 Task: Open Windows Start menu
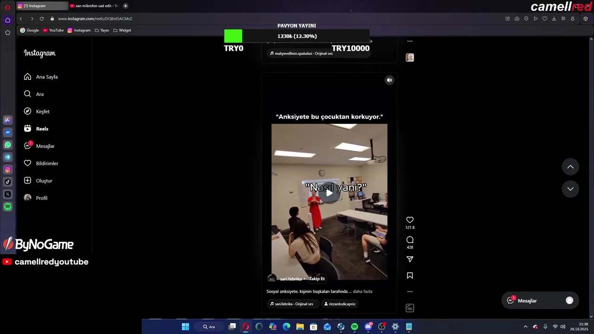pyautogui.click(x=185, y=327)
